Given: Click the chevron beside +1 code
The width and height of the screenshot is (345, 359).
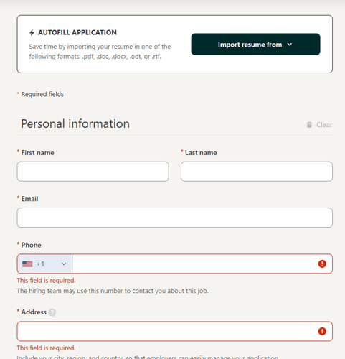Looking at the screenshot, I should [x=64, y=264].
